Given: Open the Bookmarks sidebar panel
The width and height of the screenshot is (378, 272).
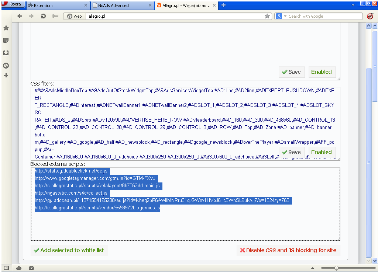Looking at the screenshot, I should 6,28.
